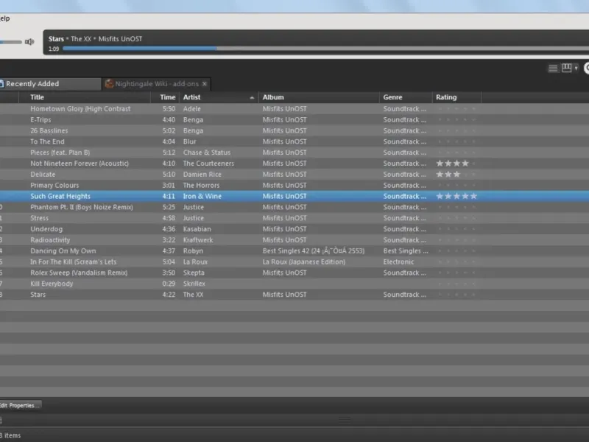The height and width of the screenshot is (442, 589).
Task: Click the Edit Properties button
Action: tap(20, 405)
